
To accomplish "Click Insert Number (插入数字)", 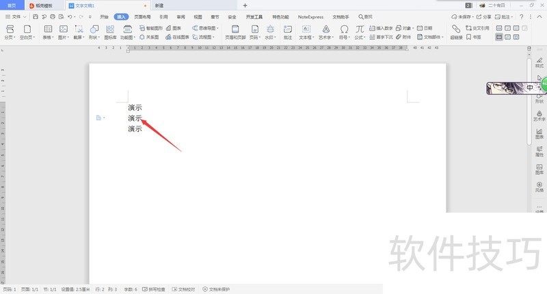I will [381, 28].
